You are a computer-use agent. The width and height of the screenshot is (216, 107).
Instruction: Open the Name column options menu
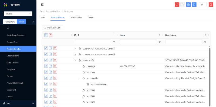tap(160, 35)
